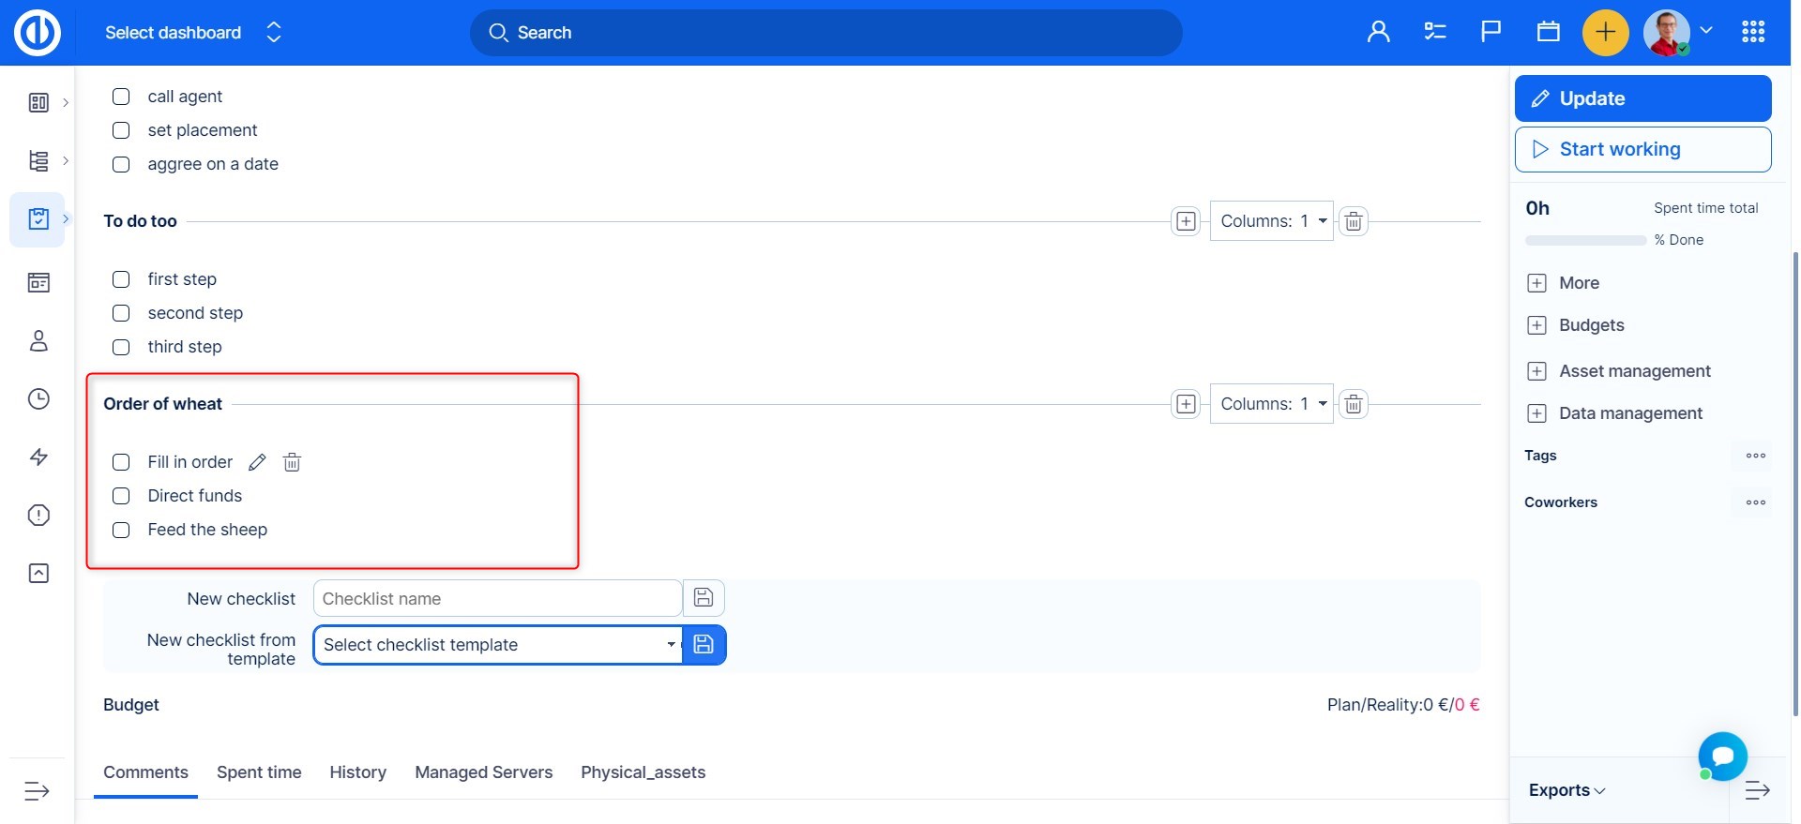1801x824 pixels.
Task: Open the time clock icon in left sidebar
Action: pyautogui.click(x=38, y=399)
